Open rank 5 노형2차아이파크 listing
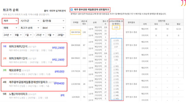 coord(34,96)
